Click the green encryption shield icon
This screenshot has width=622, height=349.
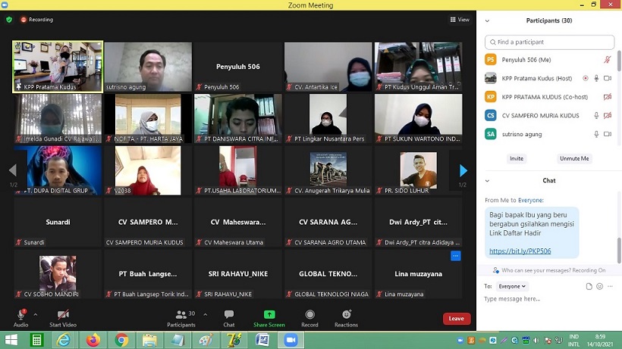pyautogui.click(x=9, y=20)
